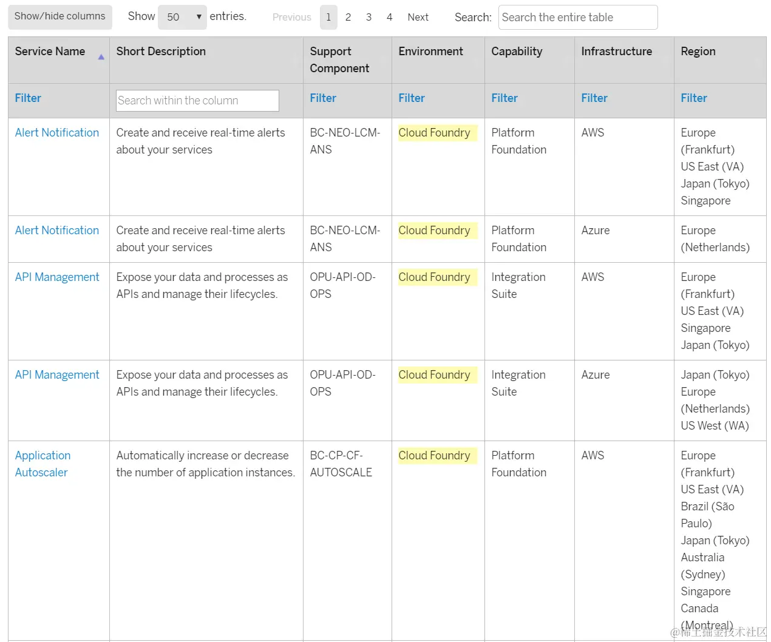Viewport: 771px width, 642px height.
Task: Open the Filter under Capability
Action: coord(504,98)
